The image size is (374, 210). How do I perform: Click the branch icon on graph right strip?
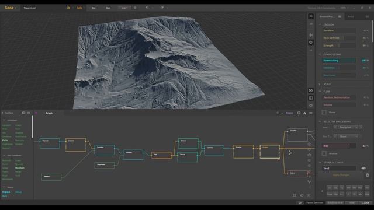coord(309,181)
